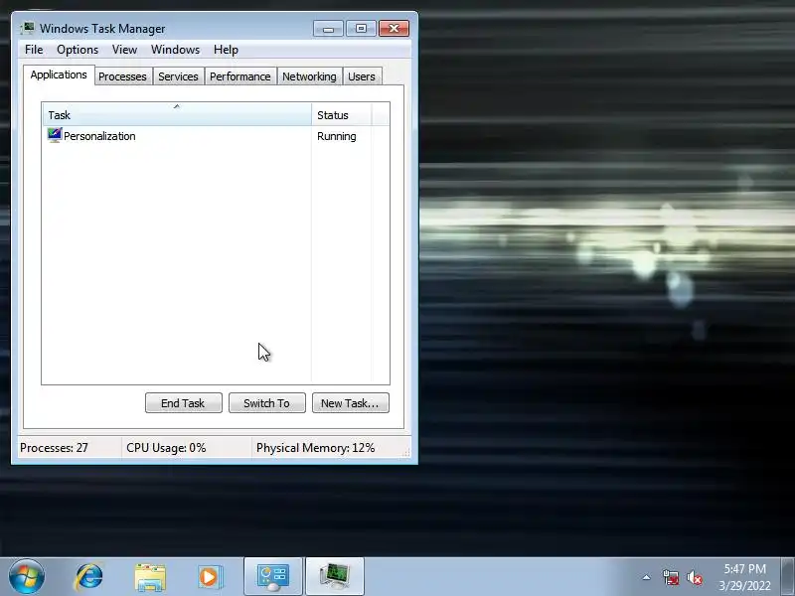This screenshot has height=596, width=795.
Task: Open the View menu
Action: click(125, 50)
